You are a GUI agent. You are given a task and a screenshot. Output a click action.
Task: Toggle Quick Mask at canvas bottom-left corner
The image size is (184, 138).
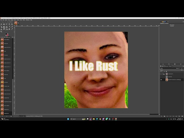pyautogui.click(x=14, y=114)
